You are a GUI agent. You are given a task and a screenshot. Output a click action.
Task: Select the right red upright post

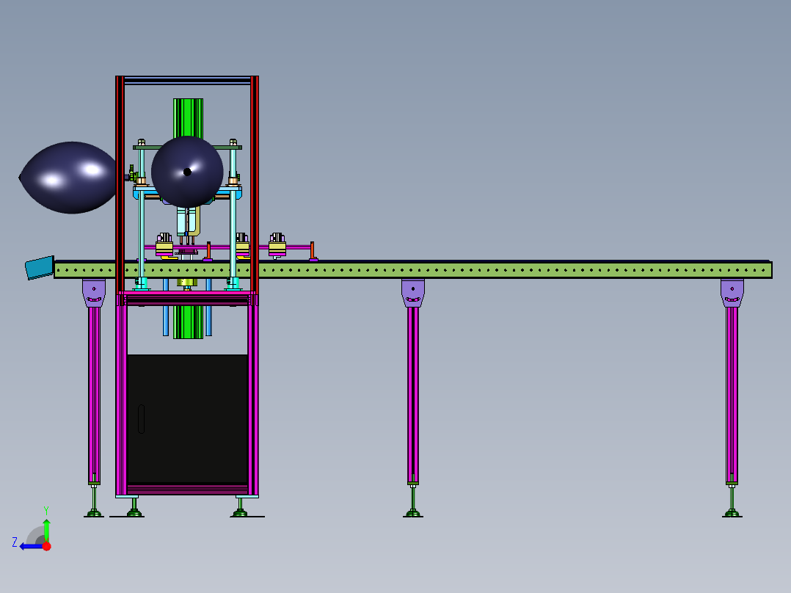tap(254, 184)
